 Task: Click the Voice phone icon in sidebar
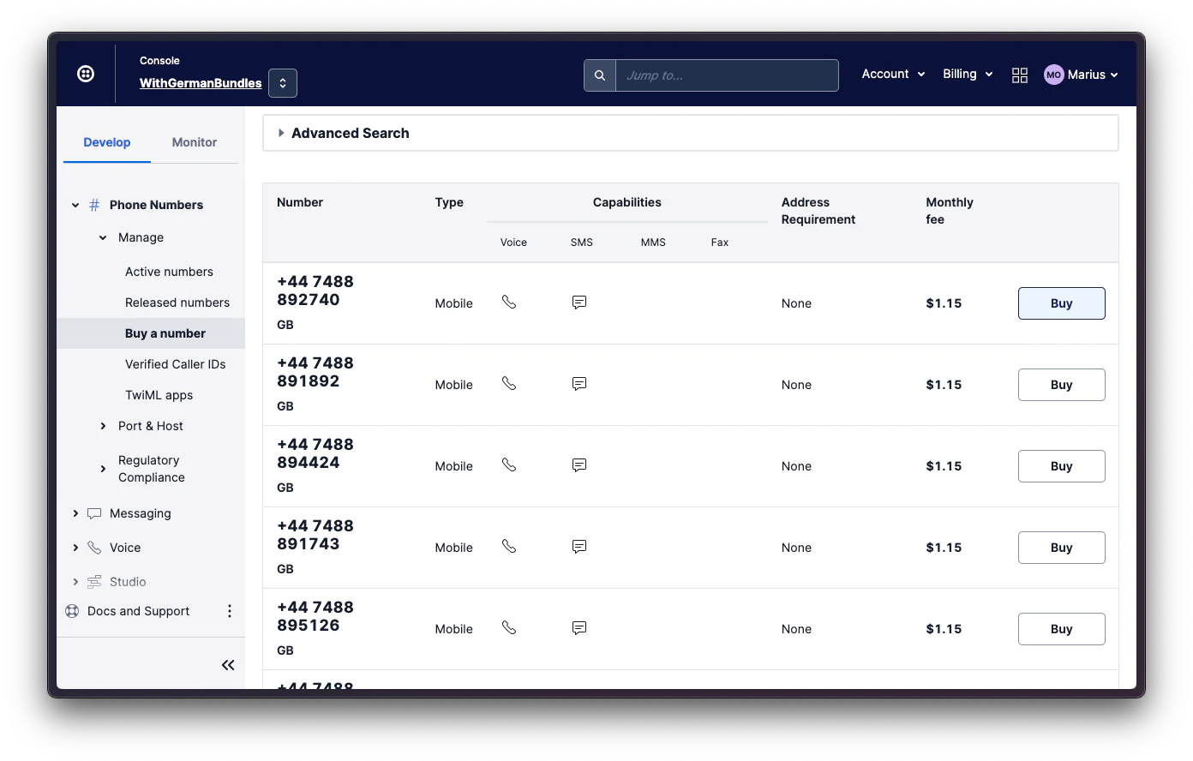pyautogui.click(x=94, y=548)
